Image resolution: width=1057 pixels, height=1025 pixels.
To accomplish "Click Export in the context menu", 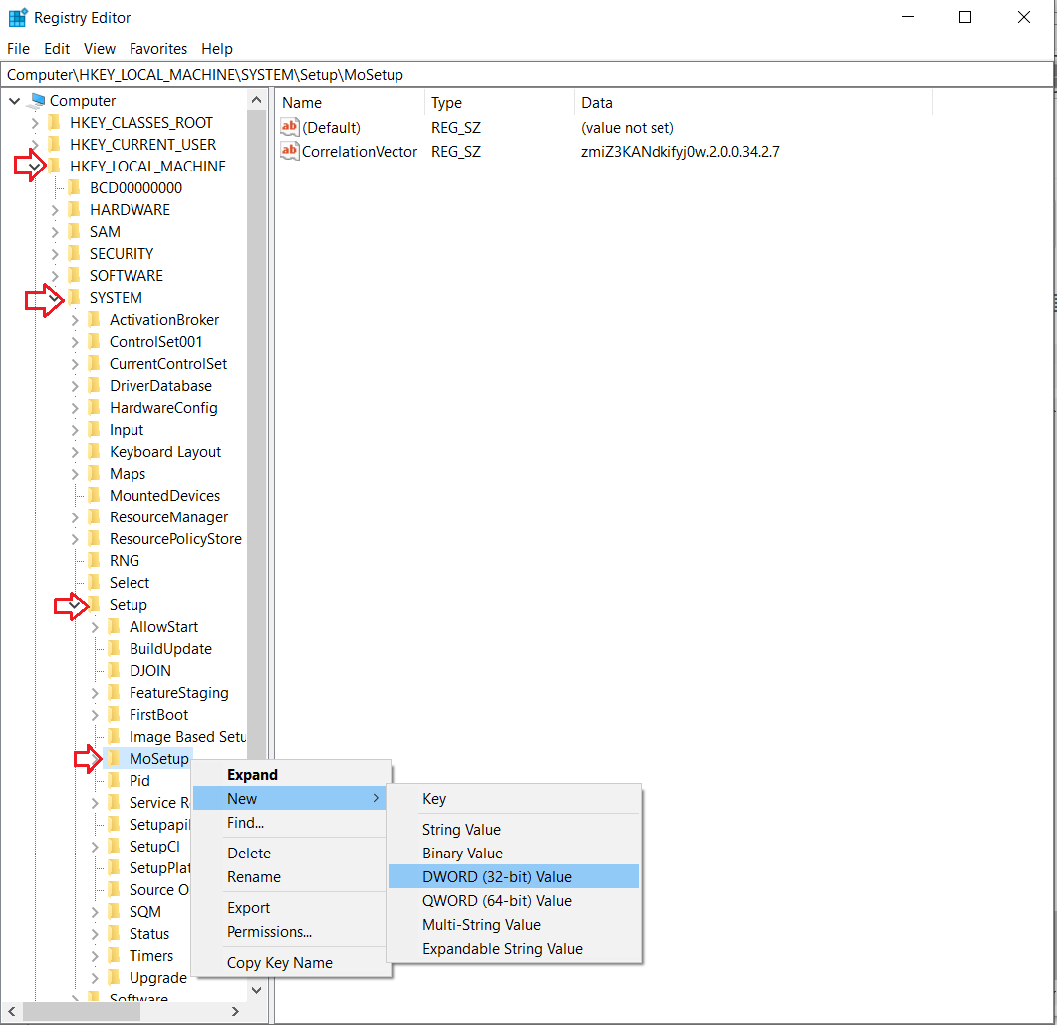I will (291, 907).
